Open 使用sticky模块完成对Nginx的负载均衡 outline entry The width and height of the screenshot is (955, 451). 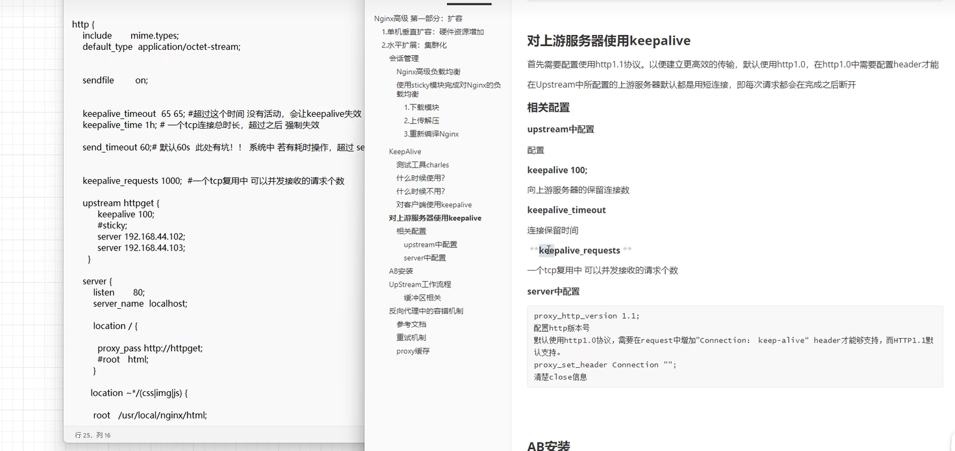tap(448, 90)
